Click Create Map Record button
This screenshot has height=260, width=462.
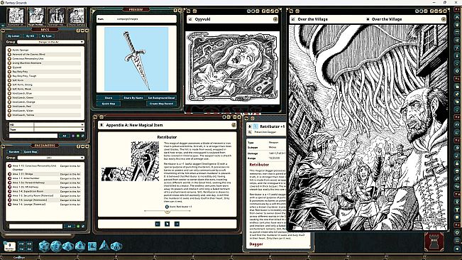point(161,104)
